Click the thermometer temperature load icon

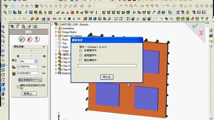tap(96, 12)
